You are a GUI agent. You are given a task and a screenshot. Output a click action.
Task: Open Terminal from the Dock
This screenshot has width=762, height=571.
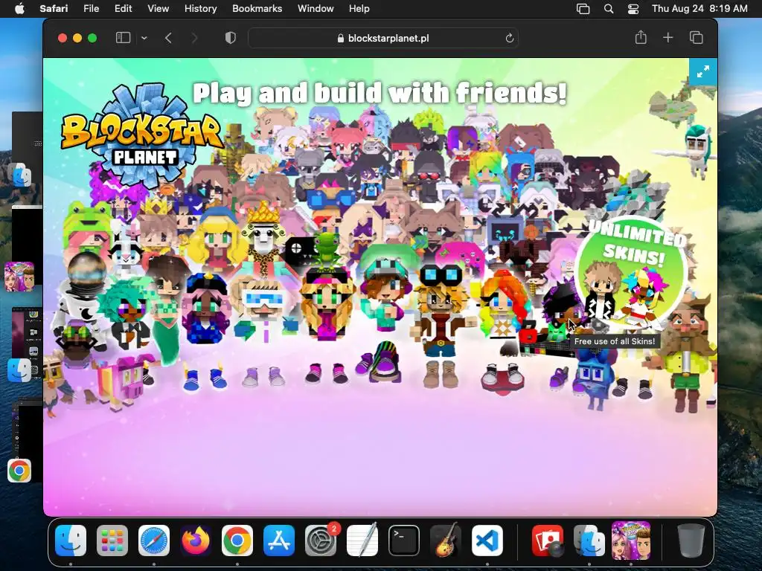click(x=404, y=541)
